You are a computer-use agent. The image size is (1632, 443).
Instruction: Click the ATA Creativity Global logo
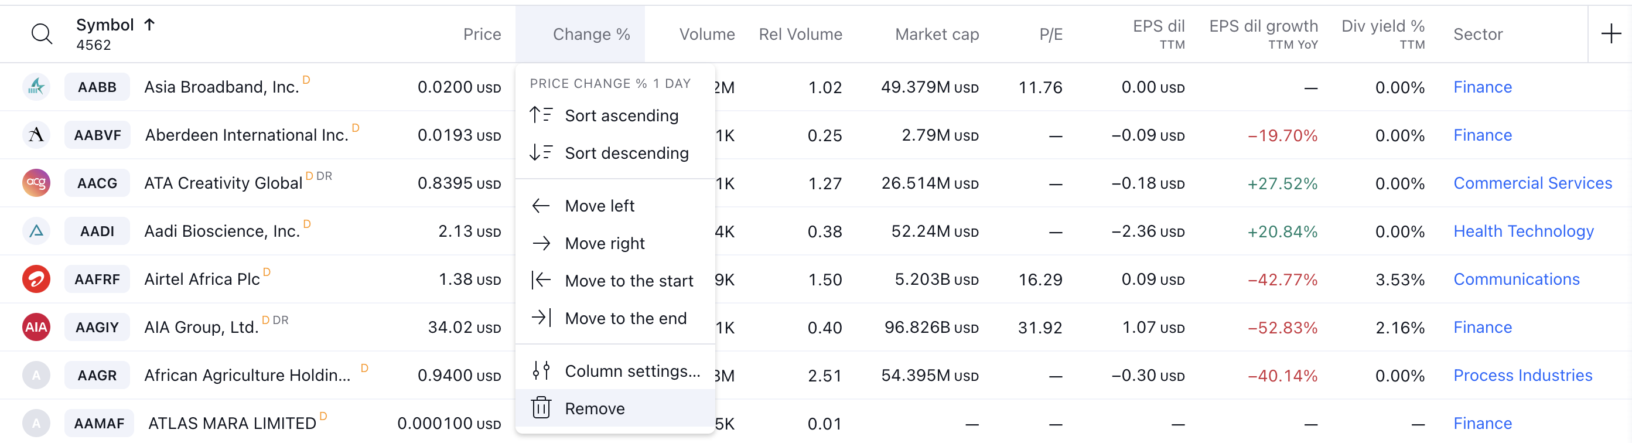click(x=36, y=183)
